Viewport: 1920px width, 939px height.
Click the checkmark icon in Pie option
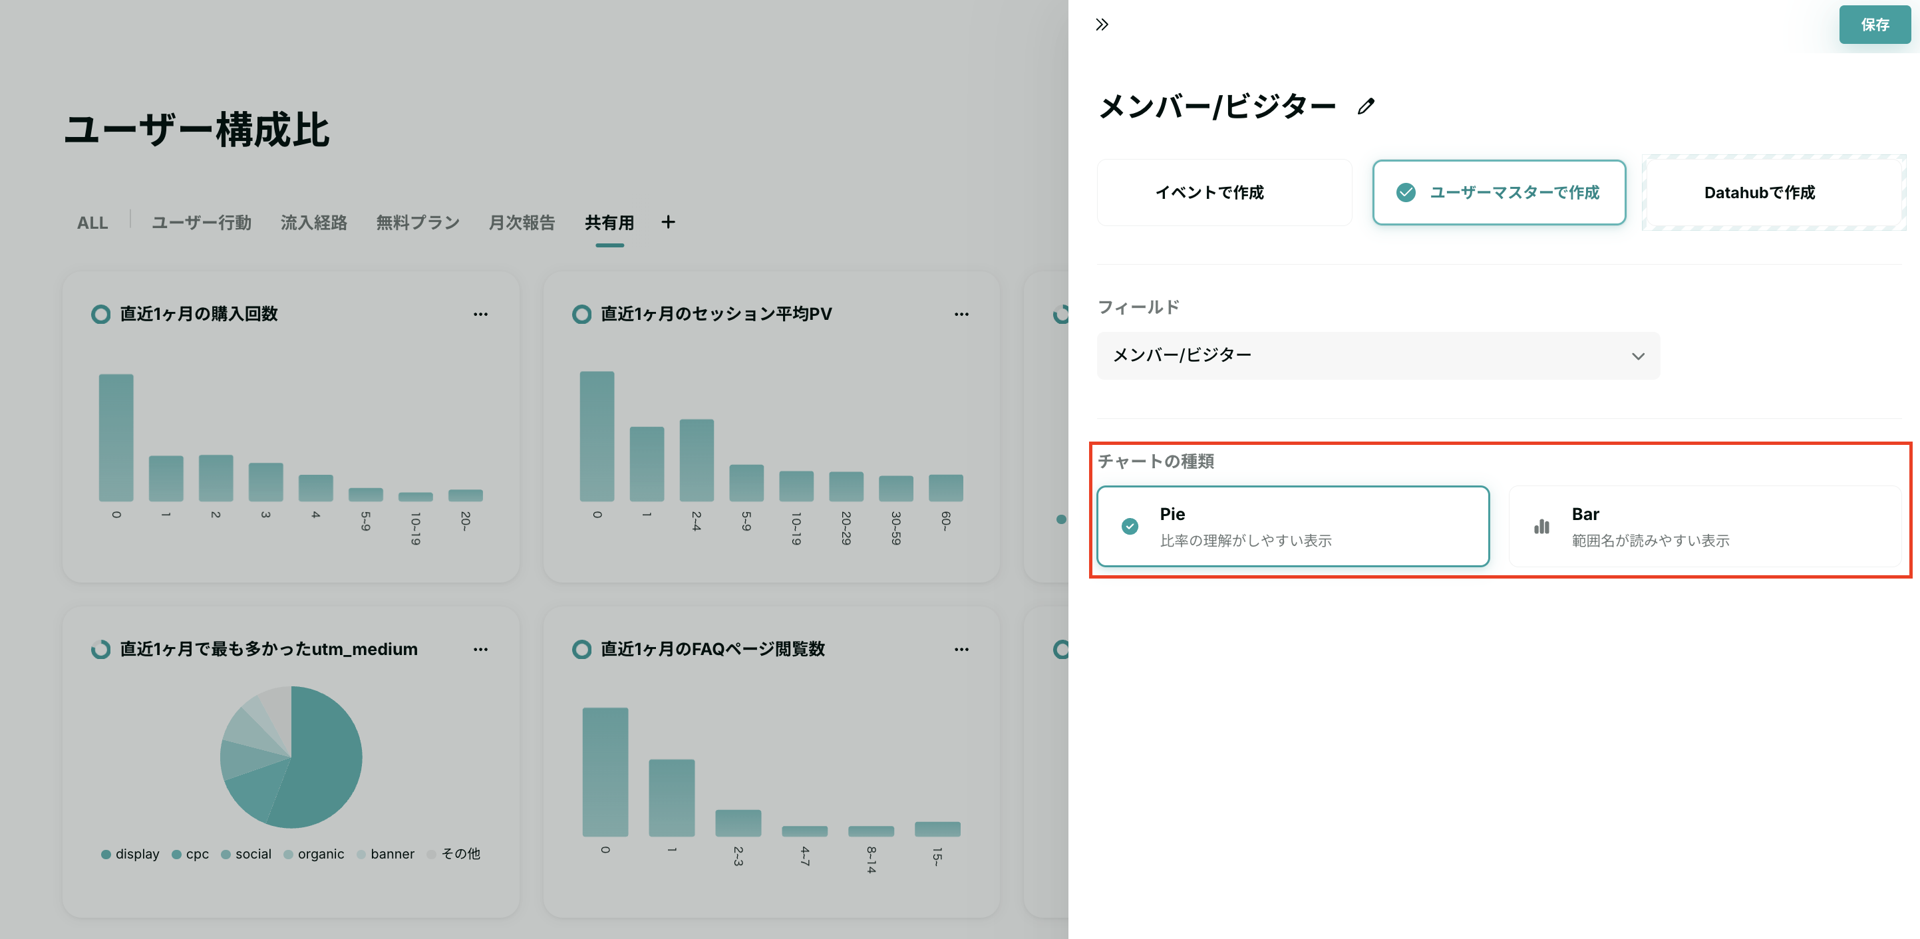pos(1129,526)
